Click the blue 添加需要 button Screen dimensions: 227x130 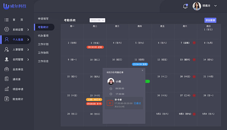(210, 20)
